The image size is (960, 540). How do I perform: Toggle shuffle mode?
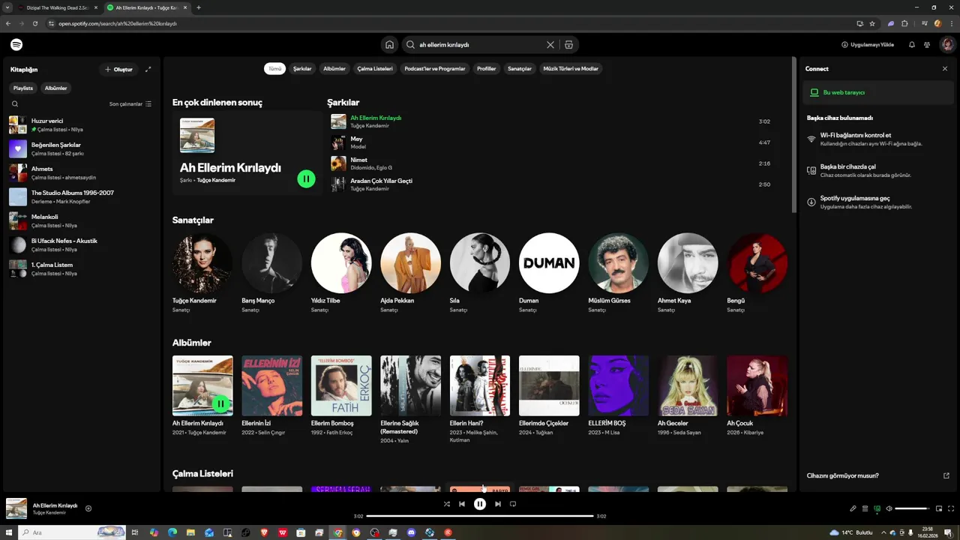[x=446, y=504]
